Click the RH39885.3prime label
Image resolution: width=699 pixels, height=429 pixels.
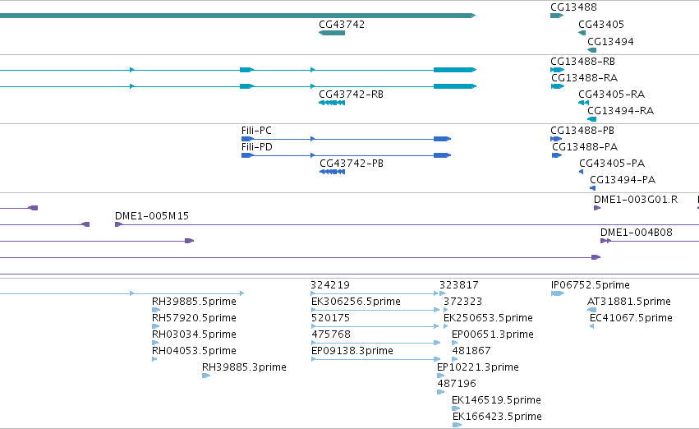(244, 368)
